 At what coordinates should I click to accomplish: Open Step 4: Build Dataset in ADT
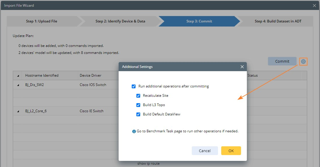tap(278, 21)
